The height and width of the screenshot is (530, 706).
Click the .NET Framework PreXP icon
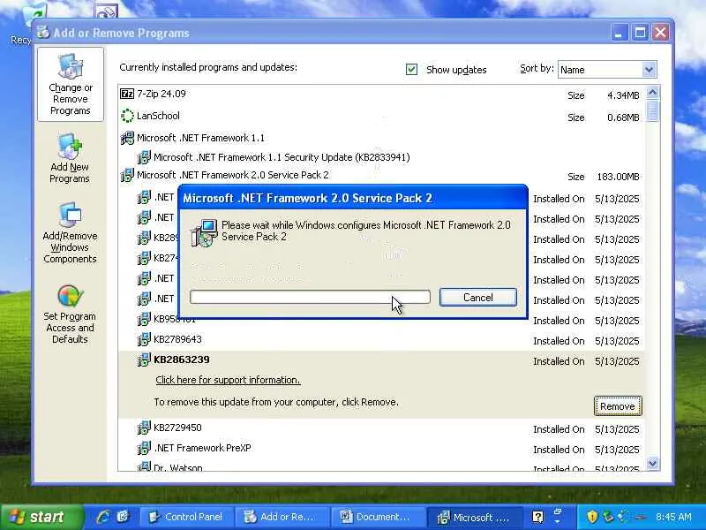(144, 448)
